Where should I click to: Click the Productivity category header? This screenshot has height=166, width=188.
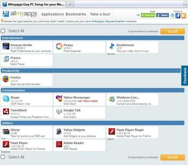(x=91, y=71)
